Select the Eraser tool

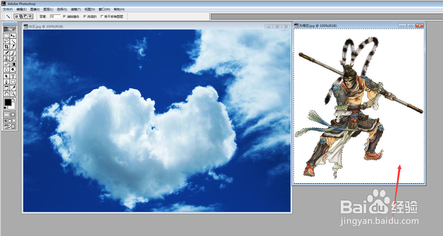coord(7,64)
